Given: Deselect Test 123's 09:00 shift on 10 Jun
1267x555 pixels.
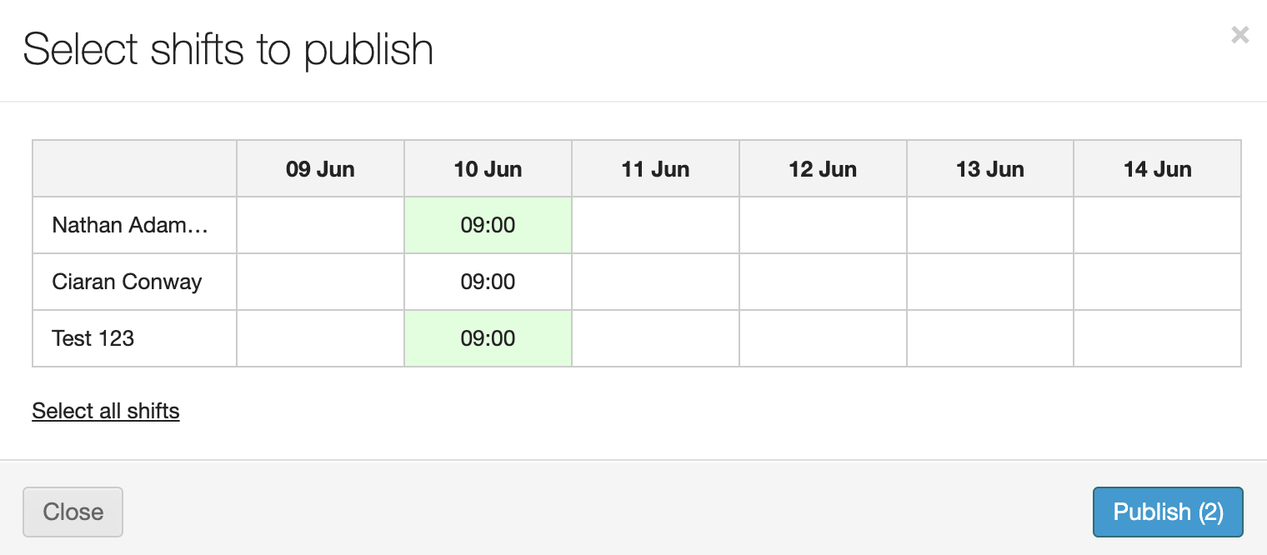Looking at the screenshot, I should click(488, 338).
